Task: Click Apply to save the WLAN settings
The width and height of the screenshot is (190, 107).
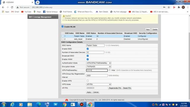Action: (x=89, y=92)
